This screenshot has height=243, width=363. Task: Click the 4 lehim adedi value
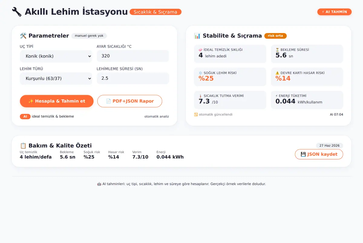click(212, 55)
